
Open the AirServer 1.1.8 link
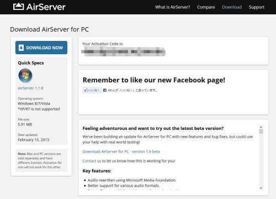pos(30,88)
